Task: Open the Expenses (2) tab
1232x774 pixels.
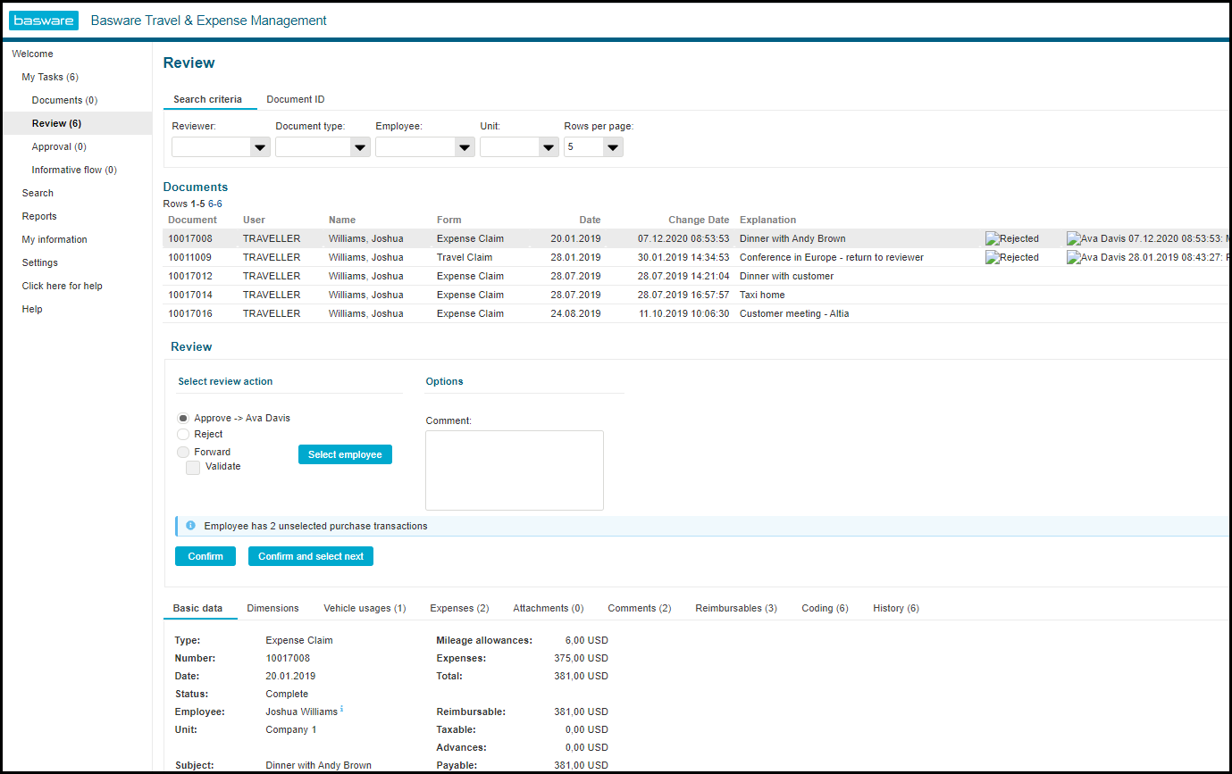Action: 459,608
